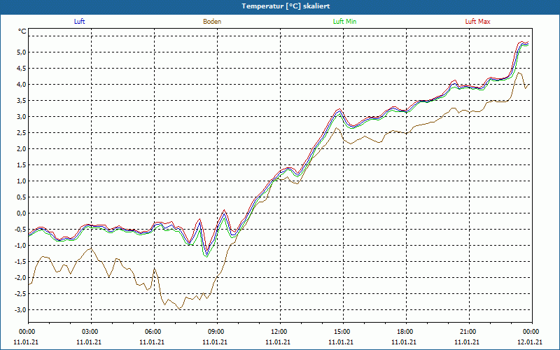Click the '-1,0' y-axis value
Image resolution: width=560 pixels, height=350 pixels.
20,246
